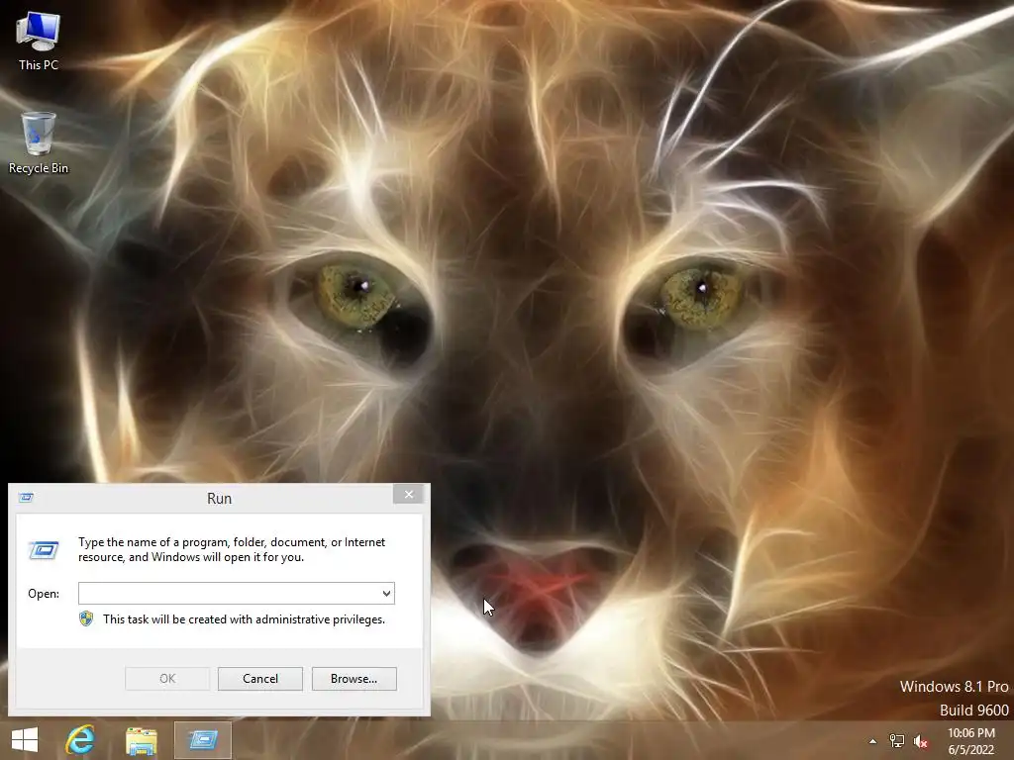Click the Run taskbar button
The width and height of the screenshot is (1014, 760).
[203, 740]
